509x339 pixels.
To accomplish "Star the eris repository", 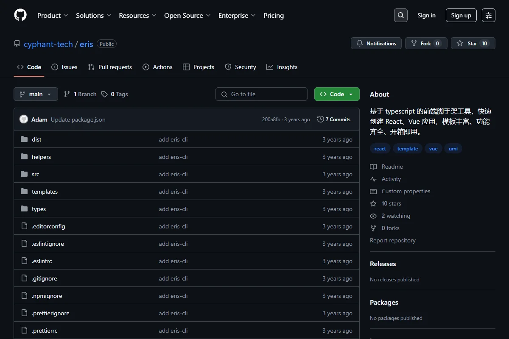I will pos(473,43).
